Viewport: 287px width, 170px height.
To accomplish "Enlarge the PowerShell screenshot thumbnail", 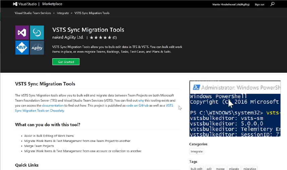I will (x=235, y=109).
